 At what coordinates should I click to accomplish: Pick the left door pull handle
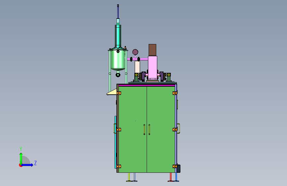coord(144,130)
